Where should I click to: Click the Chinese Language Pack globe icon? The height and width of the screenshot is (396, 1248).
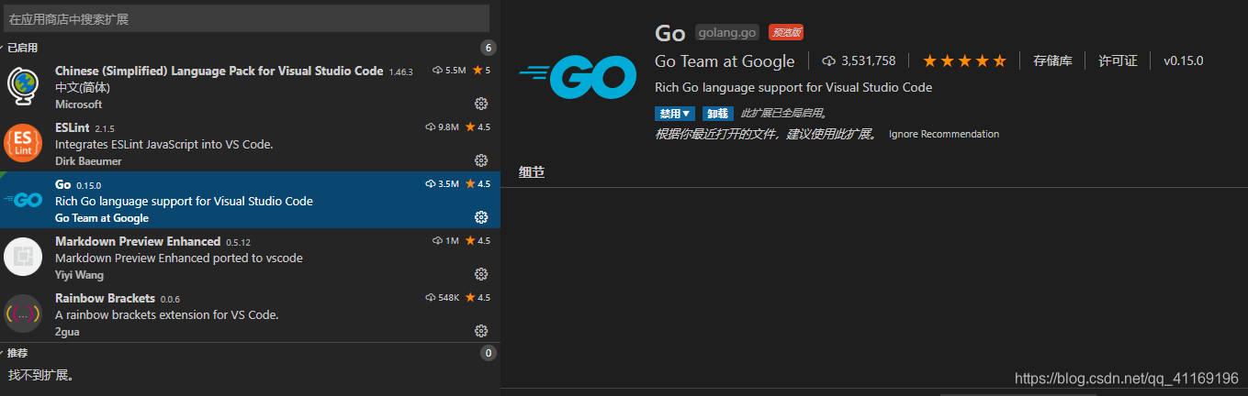(23, 86)
